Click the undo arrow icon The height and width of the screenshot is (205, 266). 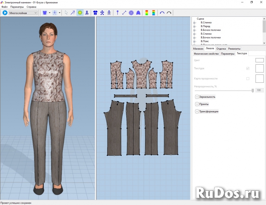coord(162,13)
